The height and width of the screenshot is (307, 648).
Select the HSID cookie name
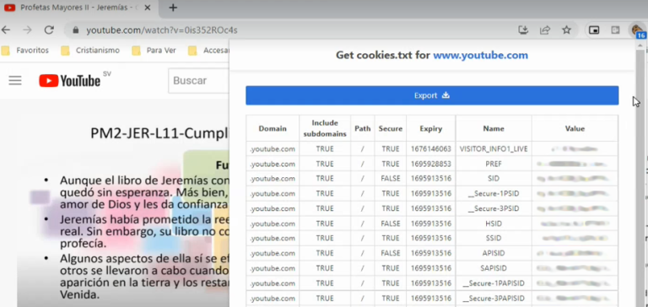click(494, 224)
